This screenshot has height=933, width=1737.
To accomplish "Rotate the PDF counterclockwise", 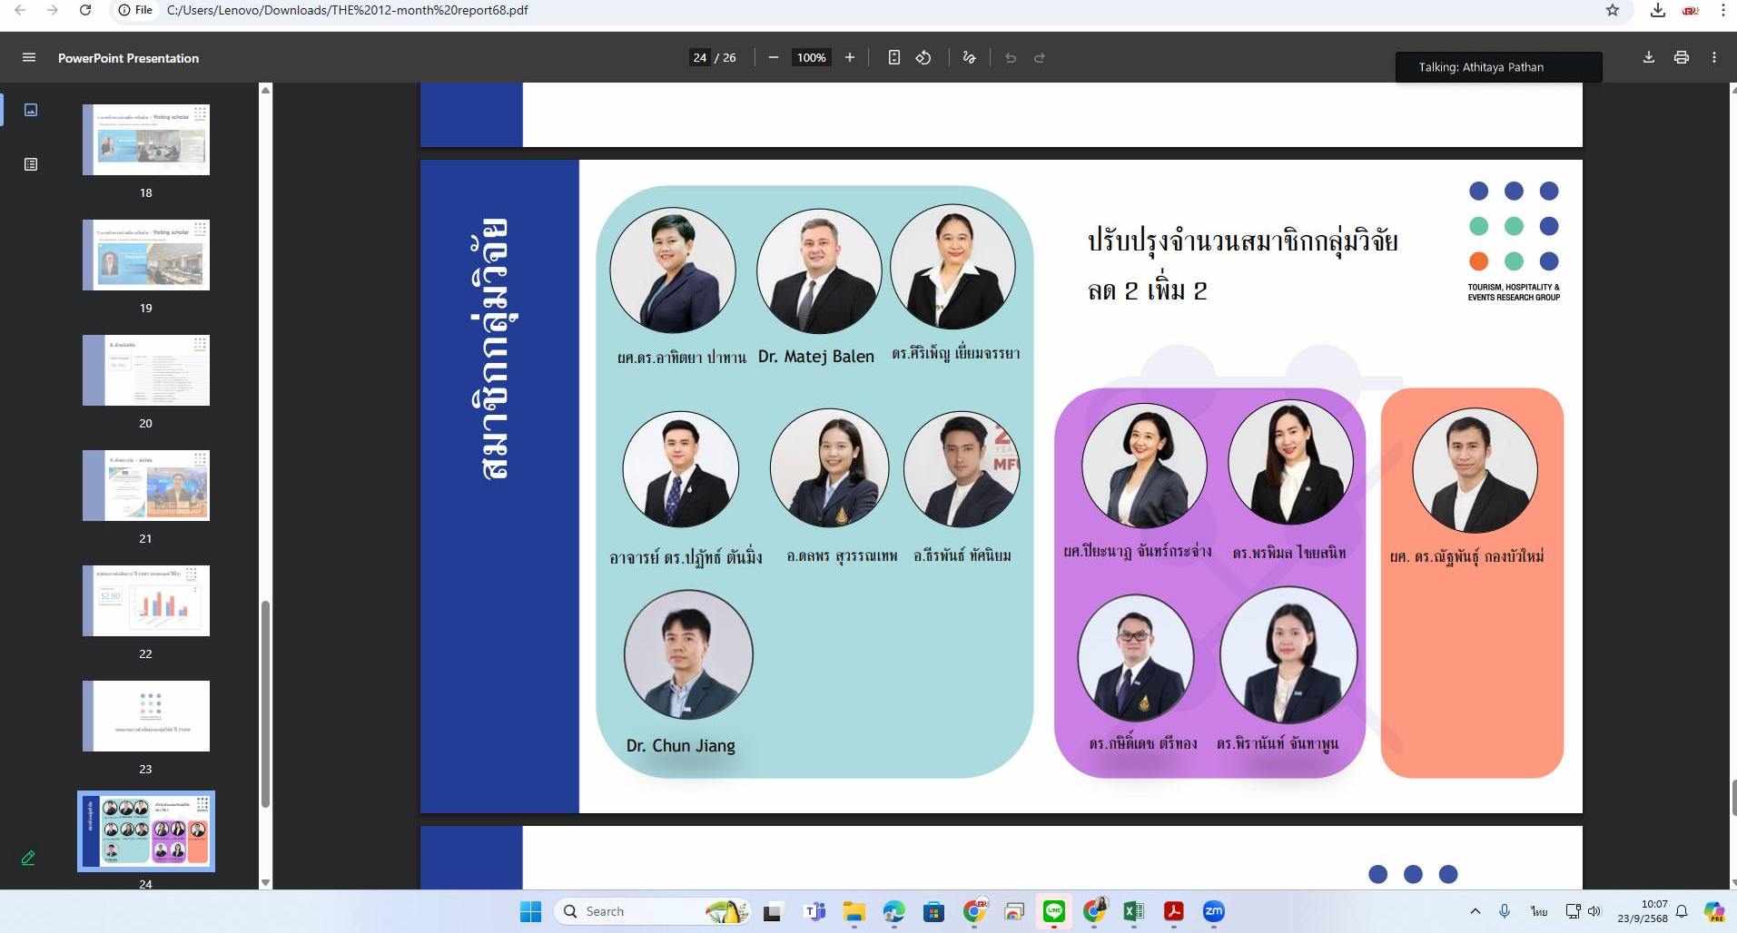I will (923, 57).
